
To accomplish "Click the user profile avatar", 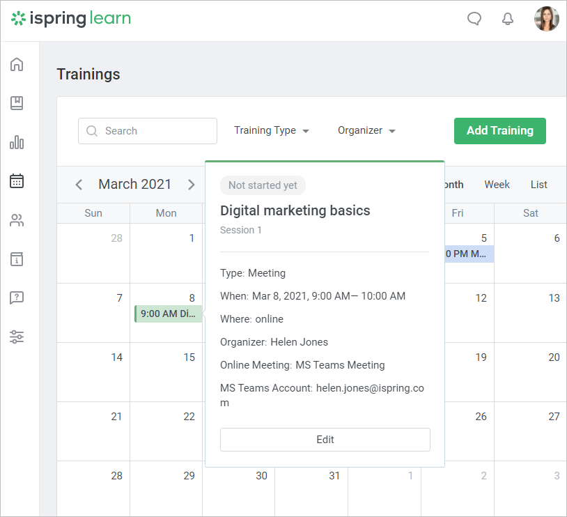I will click(546, 19).
